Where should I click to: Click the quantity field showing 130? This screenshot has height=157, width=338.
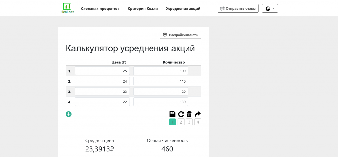click(161, 102)
